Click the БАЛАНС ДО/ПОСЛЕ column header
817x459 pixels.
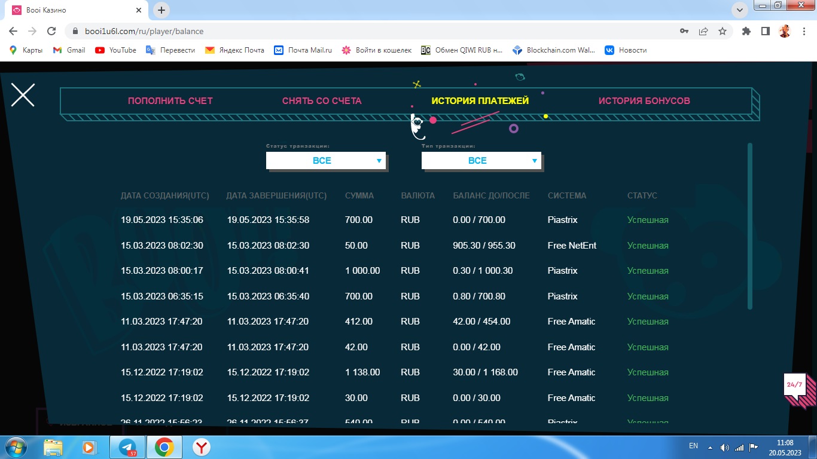491,195
